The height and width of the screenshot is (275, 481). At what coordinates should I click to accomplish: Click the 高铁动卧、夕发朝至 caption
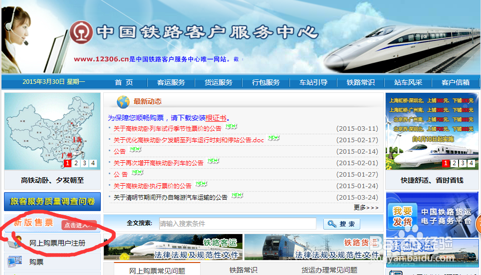pos(52,180)
